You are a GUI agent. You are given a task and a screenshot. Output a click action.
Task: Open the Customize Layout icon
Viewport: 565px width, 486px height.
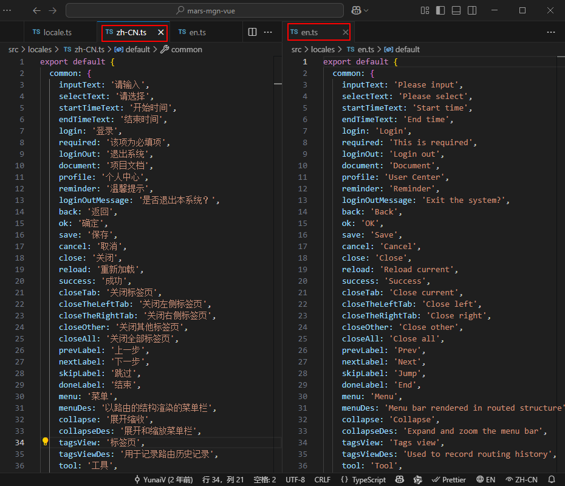(425, 10)
